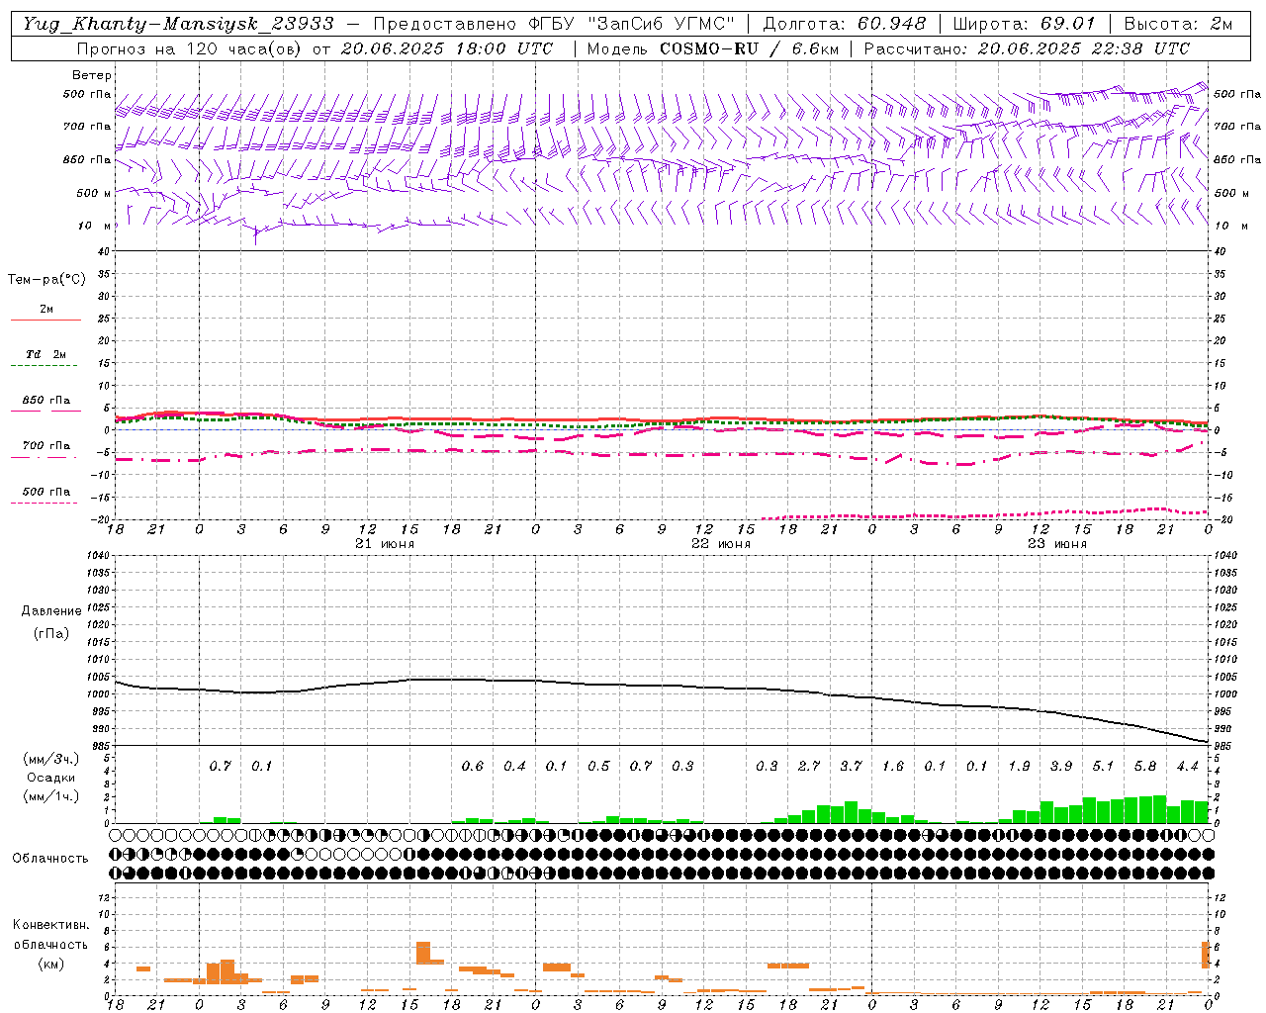Image resolution: width=1266 pixels, height=1013 pixels.
Task: Click the 20.06.2025 18:00 UTC forecast start time
Action: pyautogui.click(x=447, y=48)
